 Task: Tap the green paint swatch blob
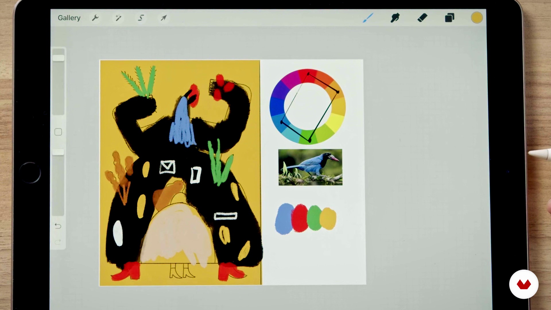[x=314, y=218]
